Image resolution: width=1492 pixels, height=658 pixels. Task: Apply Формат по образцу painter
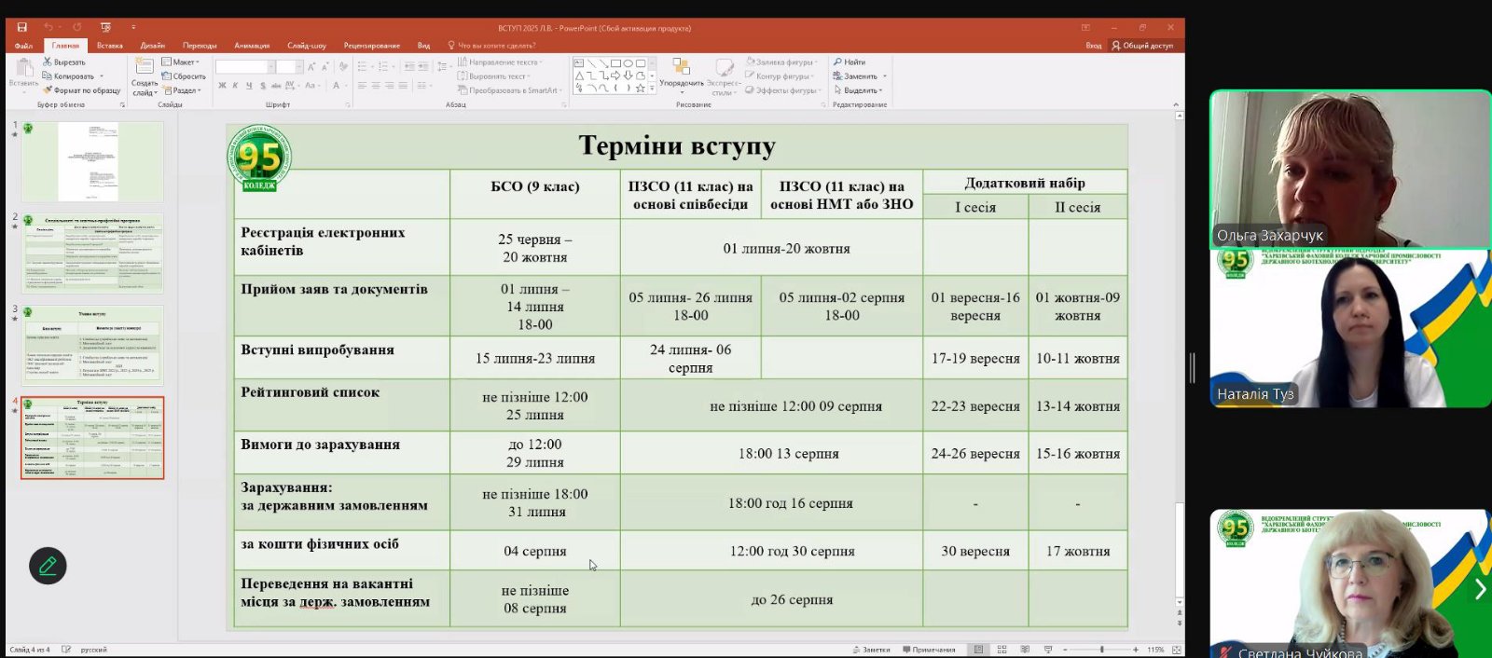click(x=82, y=90)
